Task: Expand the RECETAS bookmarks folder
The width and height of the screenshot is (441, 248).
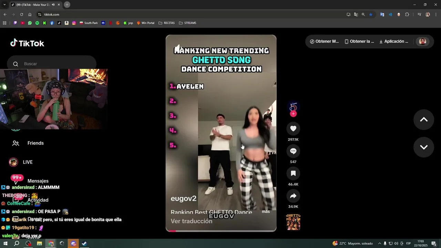Action: pyautogui.click(x=166, y=23)
